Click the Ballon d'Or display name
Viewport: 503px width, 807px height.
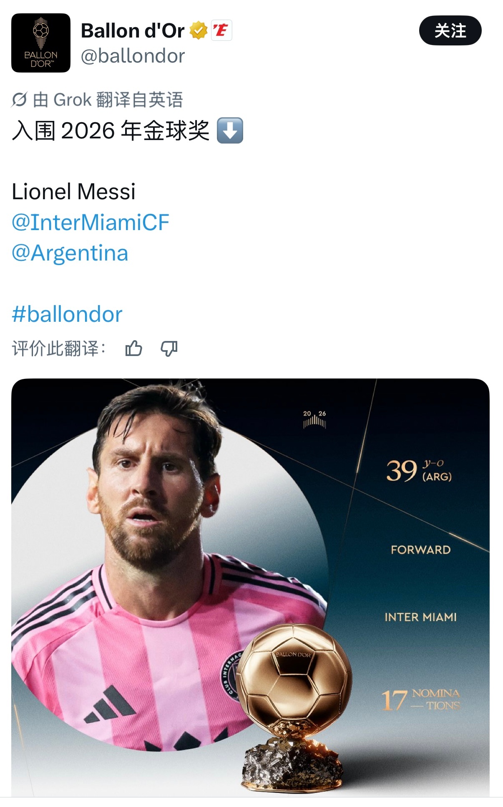[x=133, y=30]
